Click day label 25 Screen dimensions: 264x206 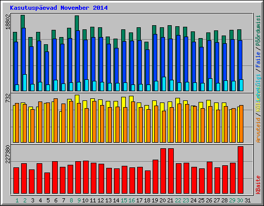[x=201, y=200]
